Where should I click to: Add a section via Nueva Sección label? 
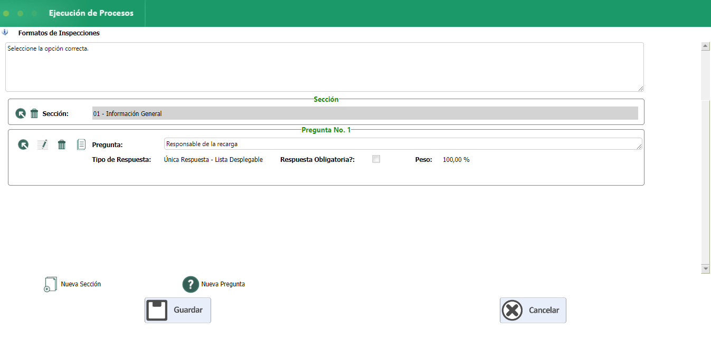click(81, 284)
